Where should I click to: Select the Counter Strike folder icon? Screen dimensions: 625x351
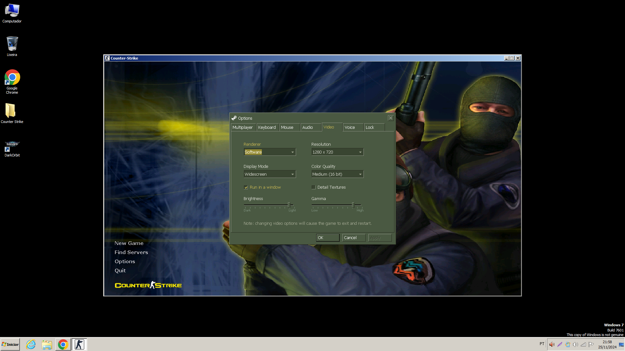(x=12, y=113)
